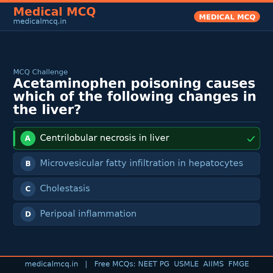Pick the 'Cholestasis' answer option
Screen dimensions: 273x273
[x=65, y=189]
